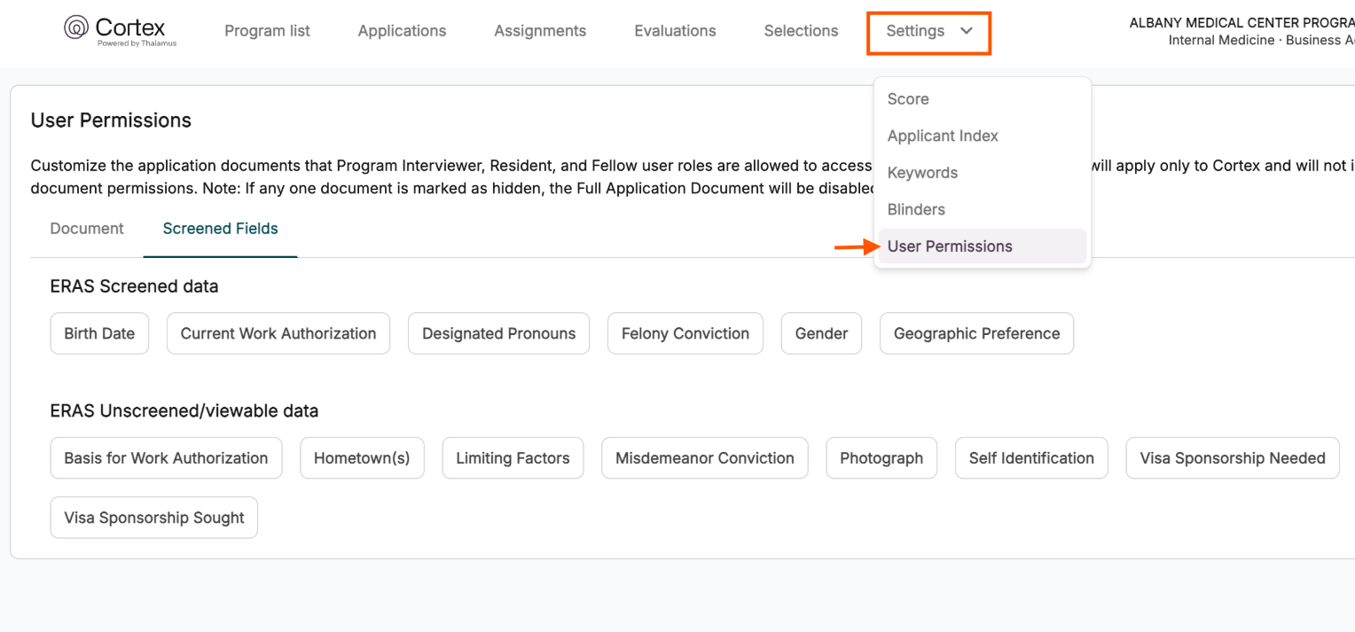Switch to the Document tab
The image size is (1355, 632).
[x=86, y=228]
